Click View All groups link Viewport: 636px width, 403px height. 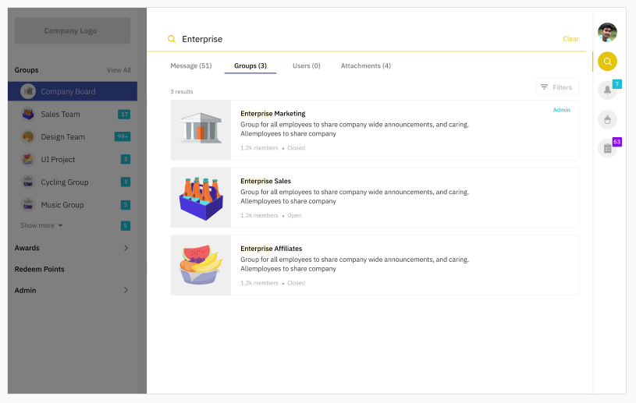(x=119, y=70)
